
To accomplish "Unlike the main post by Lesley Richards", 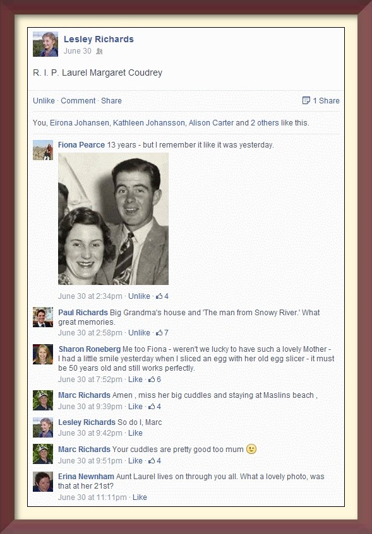I will [x=44, y=100].
